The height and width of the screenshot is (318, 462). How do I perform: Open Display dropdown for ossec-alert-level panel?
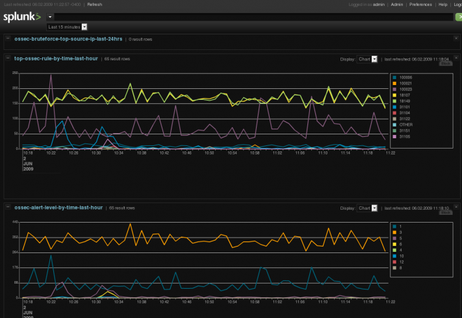pyautogui.click(x=367, y=208)
